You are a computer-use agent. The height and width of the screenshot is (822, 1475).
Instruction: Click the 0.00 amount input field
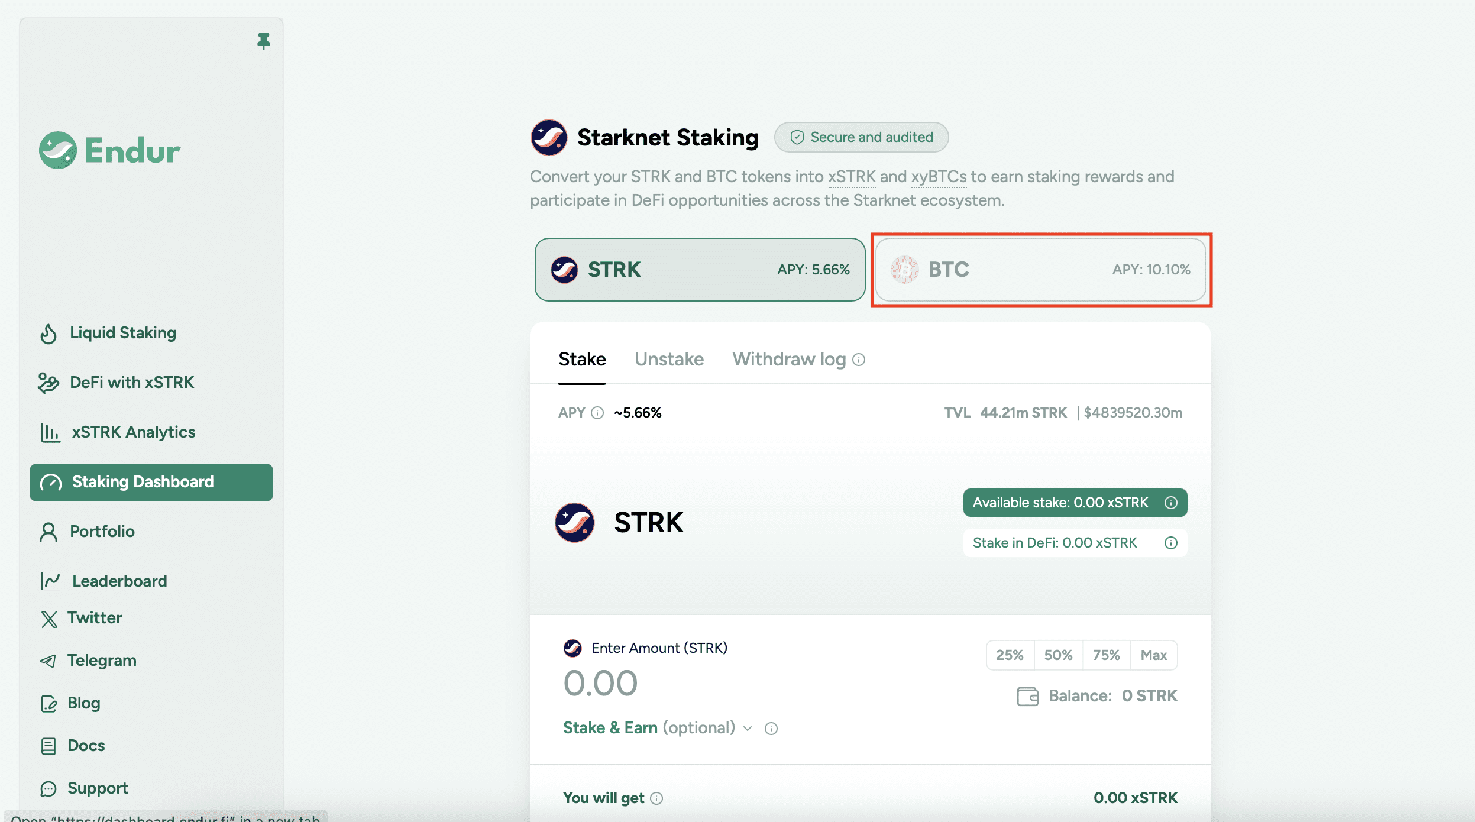click(600, 681)
